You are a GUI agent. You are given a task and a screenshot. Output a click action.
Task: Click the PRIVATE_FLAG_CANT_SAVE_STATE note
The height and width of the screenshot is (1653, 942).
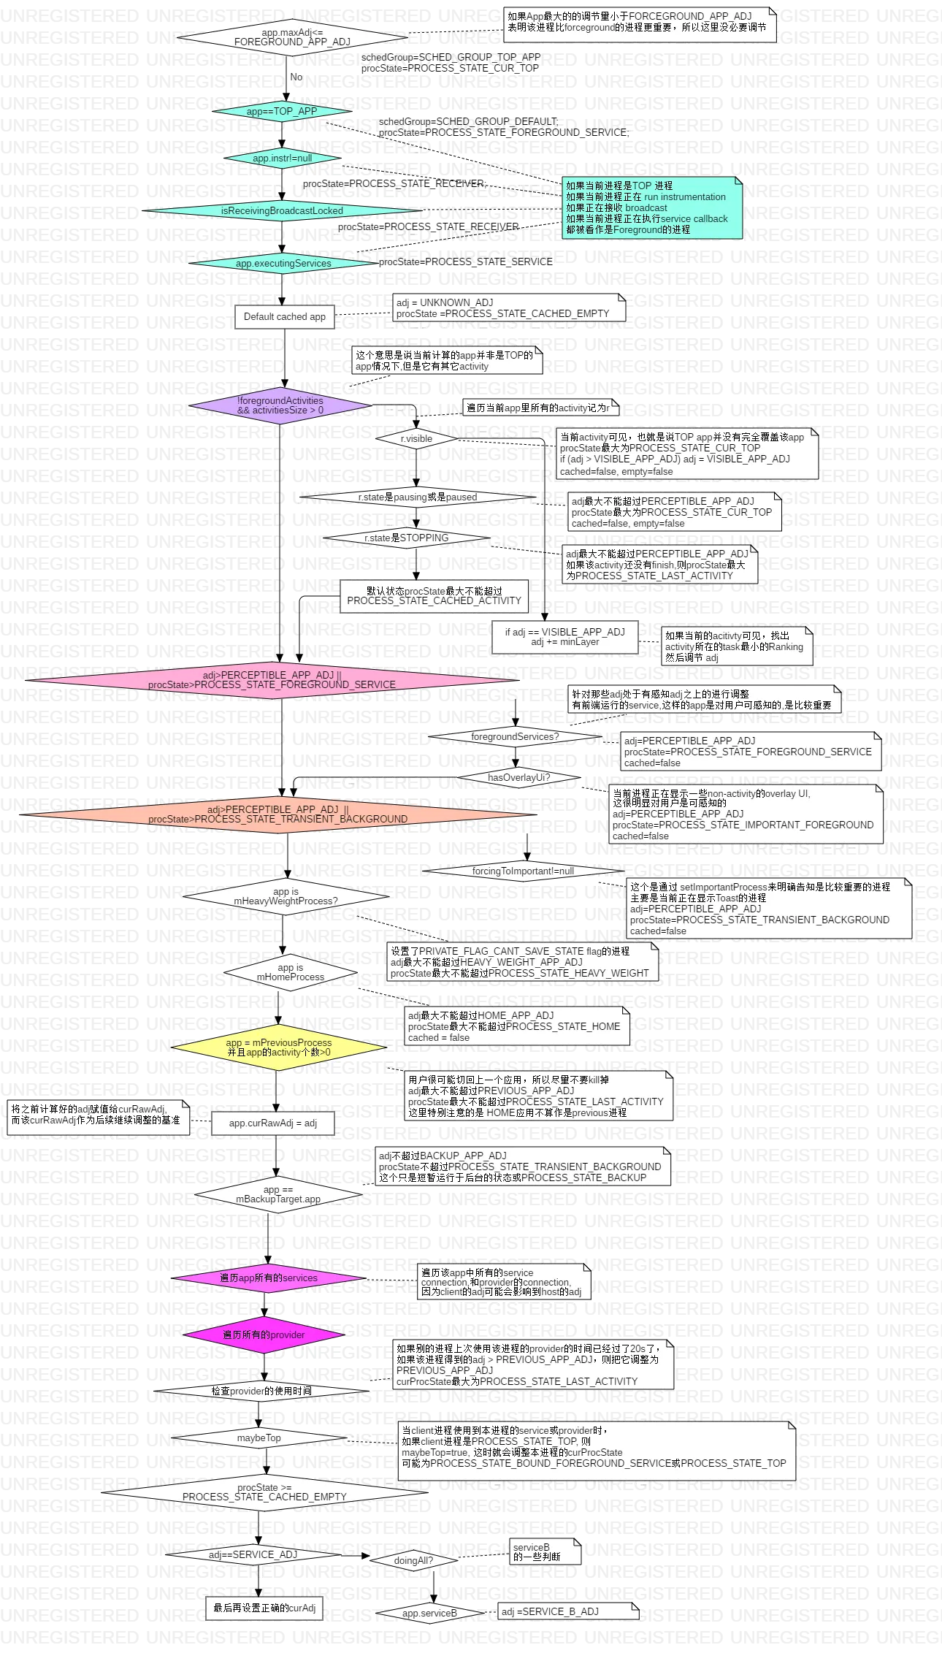522,962
